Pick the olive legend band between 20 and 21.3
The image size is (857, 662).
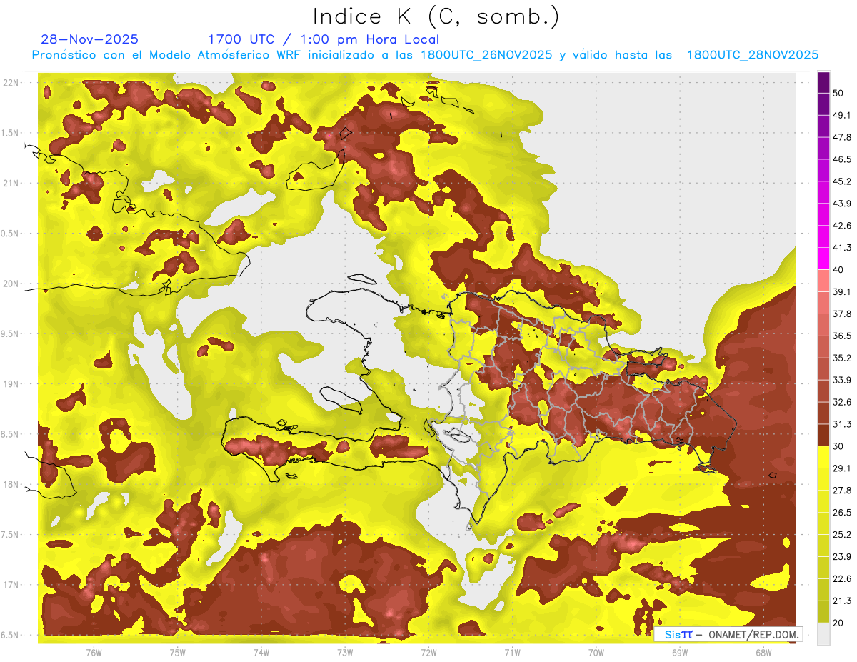823,612
